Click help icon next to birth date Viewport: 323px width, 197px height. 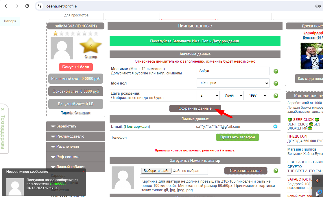tap(276, 96)
